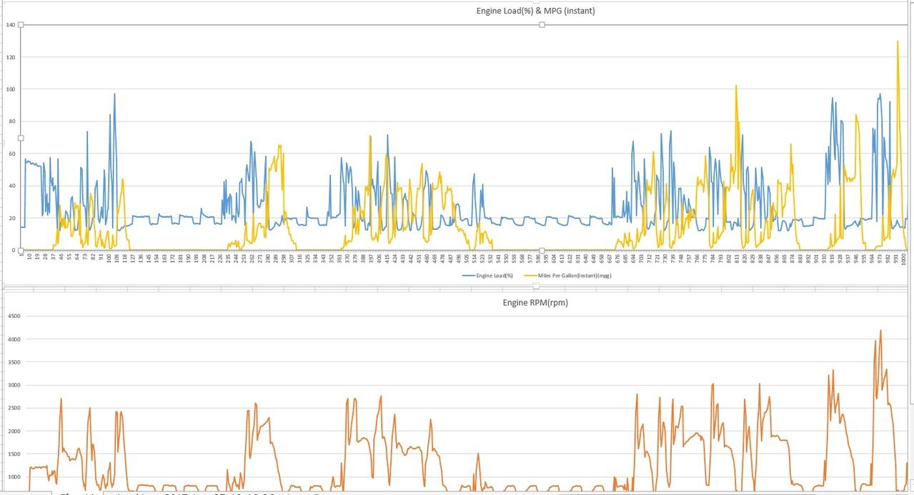Select the 140 label on the top chart axis
Viewport: 914px width, 495px height.
[x=11, y=25]
